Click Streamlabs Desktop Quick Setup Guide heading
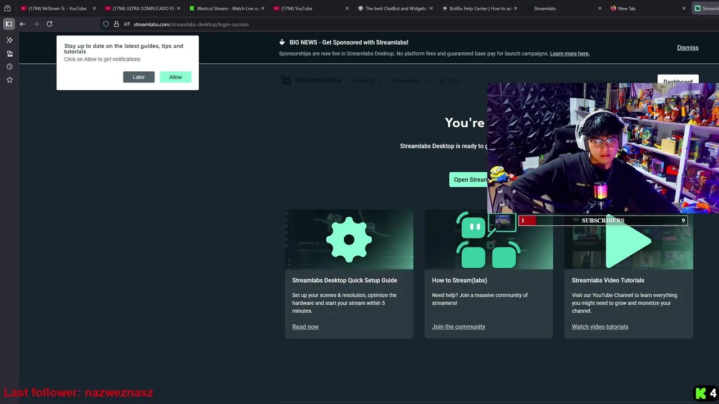 (x=344, y=280)
